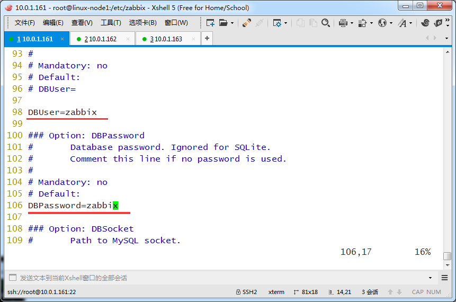Click the Print icon

tap(343, 23)
